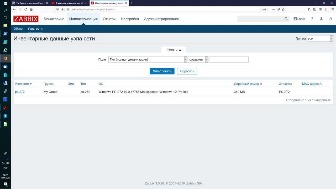This screenshot has height=189, width=336.
Task: Bookmark this page with the star
Action: click(x=283, y=9)
